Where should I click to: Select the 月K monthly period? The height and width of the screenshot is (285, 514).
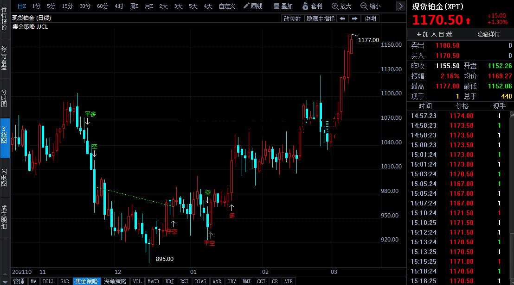pyautogui.click(x=149, y=6)
